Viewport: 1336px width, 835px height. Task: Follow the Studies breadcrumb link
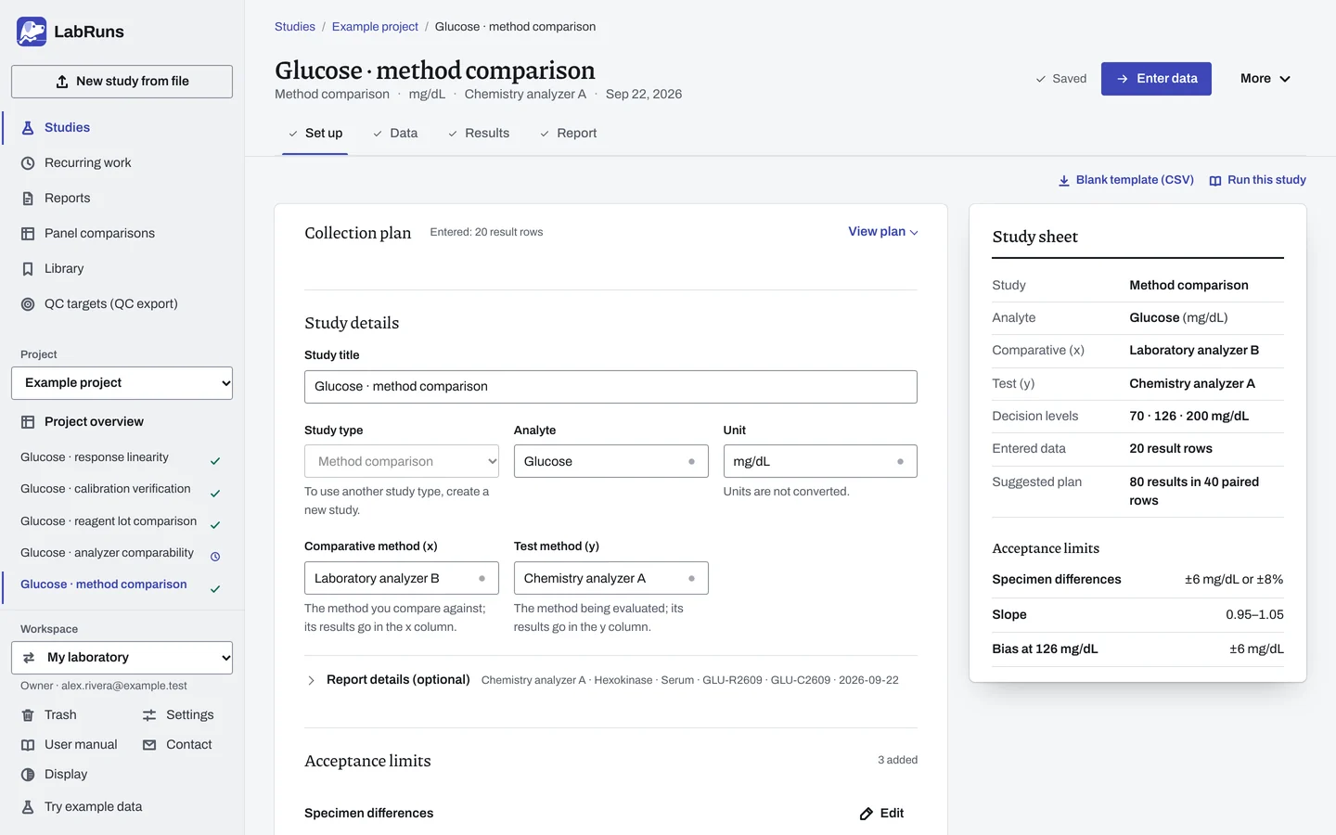pos(295,27)
